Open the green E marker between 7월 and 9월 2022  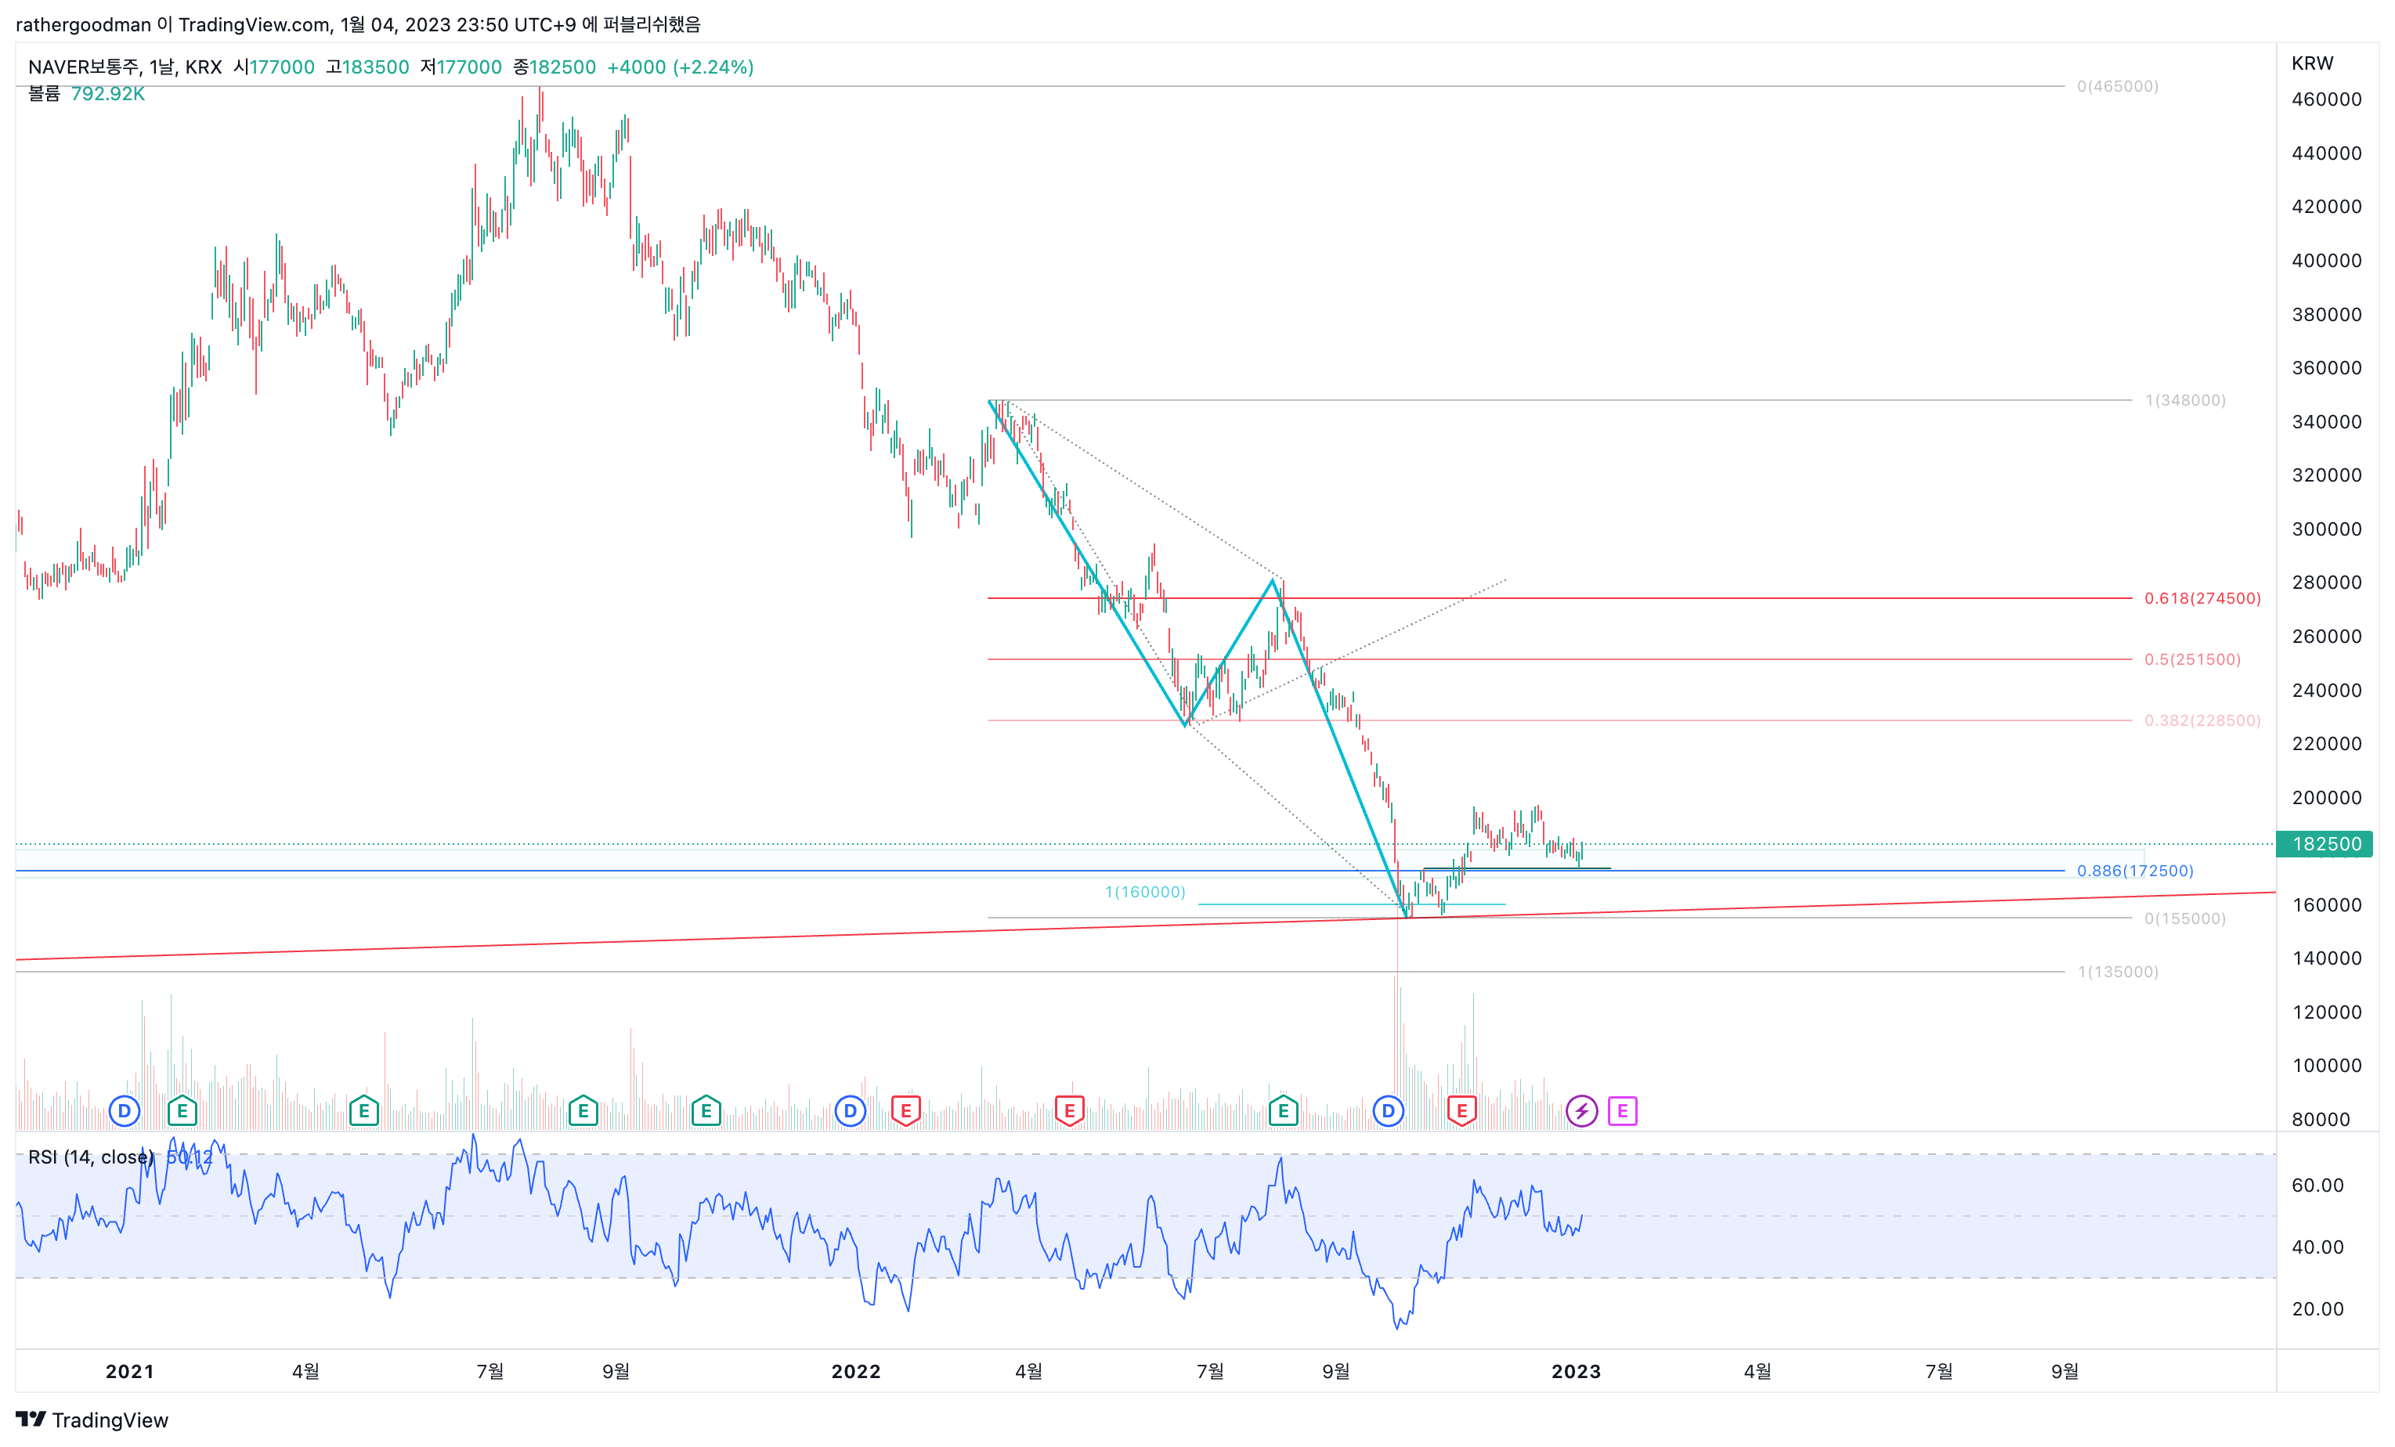pos(1283,1111)
